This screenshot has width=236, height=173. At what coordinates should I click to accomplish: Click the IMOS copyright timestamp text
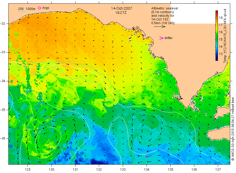[233, 129]
